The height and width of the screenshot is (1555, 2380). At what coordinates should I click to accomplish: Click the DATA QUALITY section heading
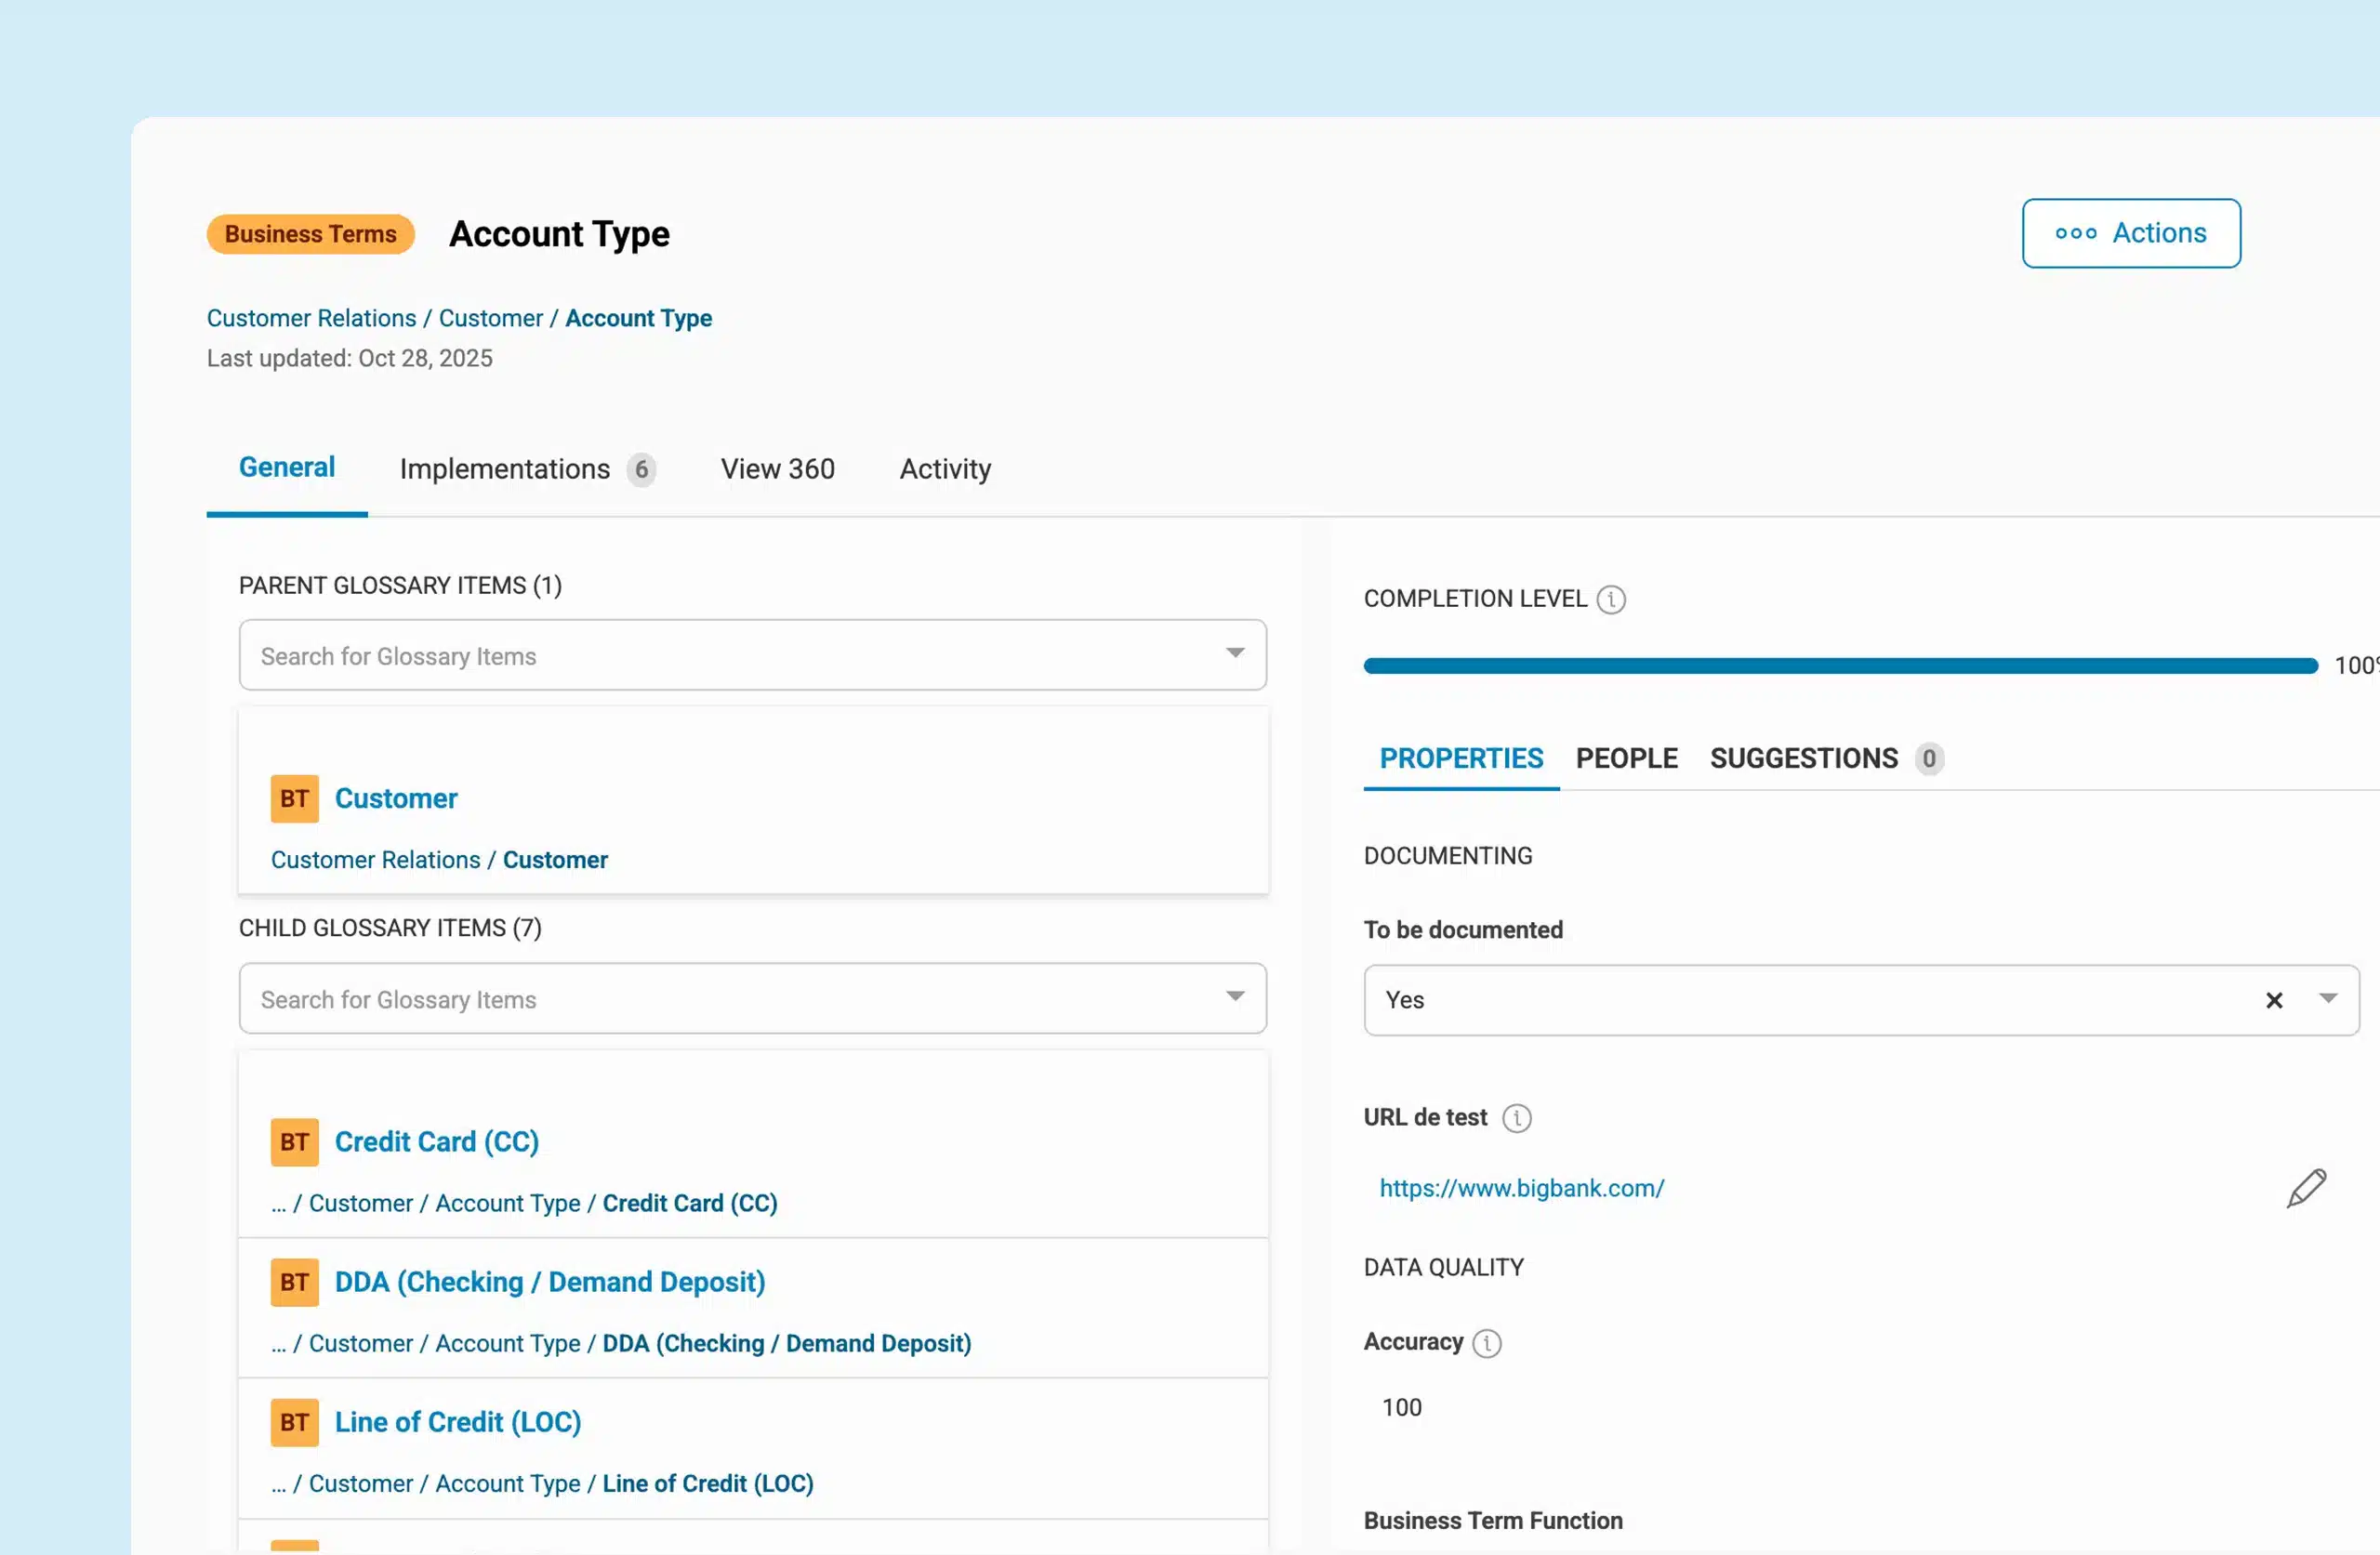(x=1443, y=1267)
